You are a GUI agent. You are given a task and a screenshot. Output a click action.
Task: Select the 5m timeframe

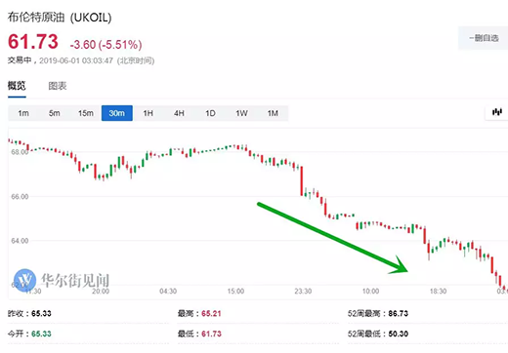55,113
